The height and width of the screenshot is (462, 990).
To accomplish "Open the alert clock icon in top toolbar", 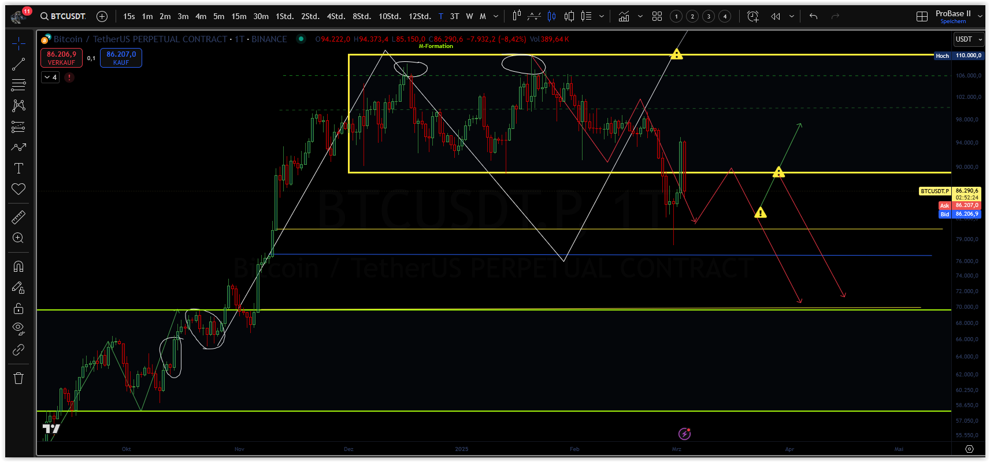I will pyautogui.click(x=752, y=16).
